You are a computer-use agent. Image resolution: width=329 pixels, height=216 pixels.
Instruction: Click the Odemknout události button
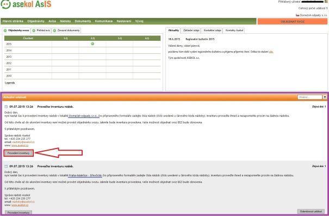[311, 212]
